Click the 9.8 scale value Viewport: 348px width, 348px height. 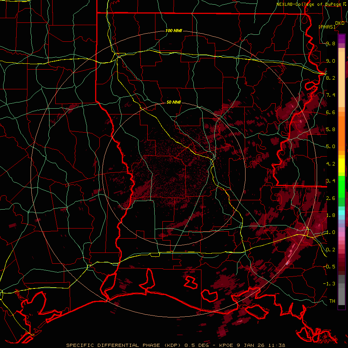331,43
